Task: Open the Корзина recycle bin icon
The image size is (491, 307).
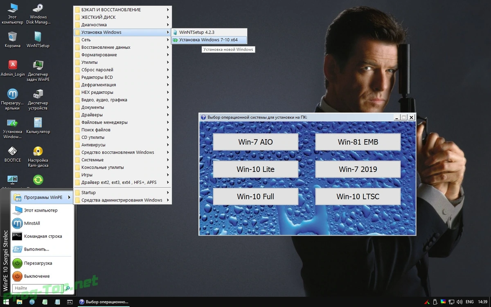Action: click(13, 40)
